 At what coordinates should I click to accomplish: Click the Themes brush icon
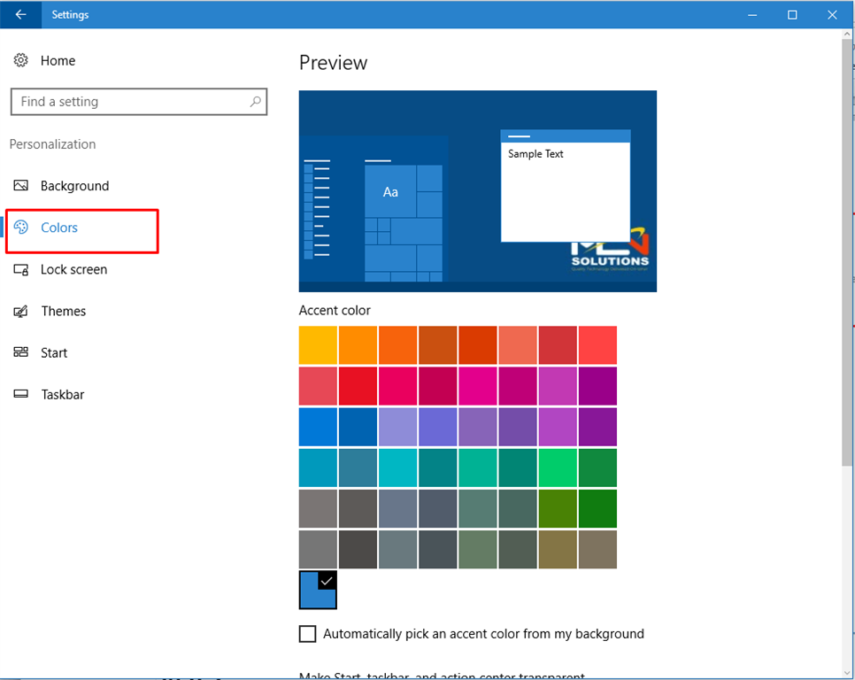point(20,312)
